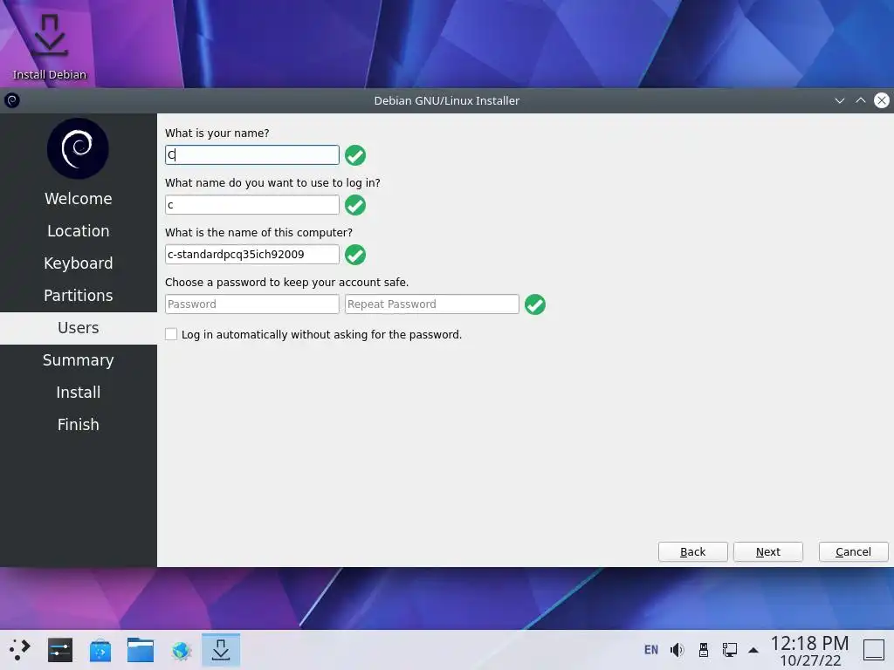Launch Discover software center from taskbar
This screenshot has height=670, width=894.
click(100, 649)
